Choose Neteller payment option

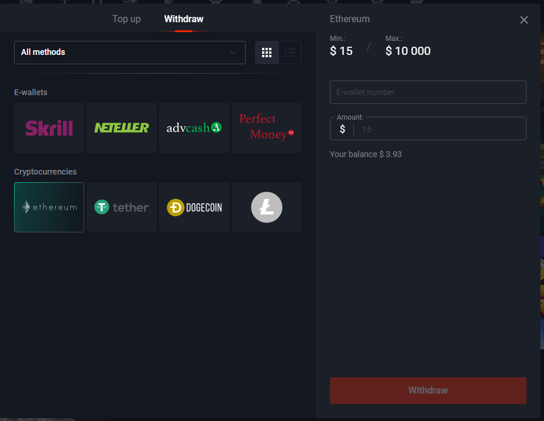click(x=122, y=128)
